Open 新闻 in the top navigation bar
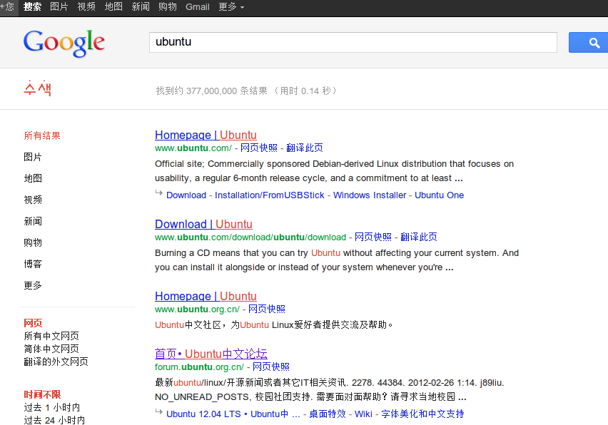This screenshot has height=425, width=608. (141, 7)
